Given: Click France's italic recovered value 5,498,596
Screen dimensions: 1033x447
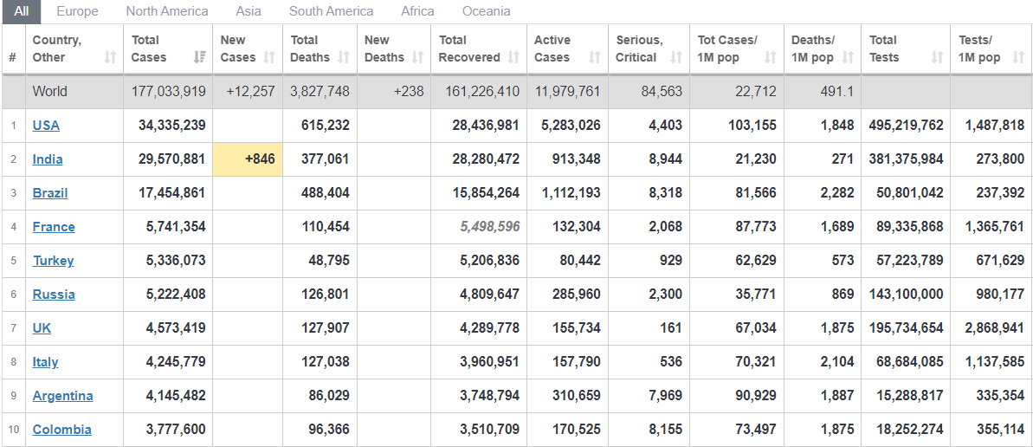Looking at the screenshot, I should pos(490,227).
